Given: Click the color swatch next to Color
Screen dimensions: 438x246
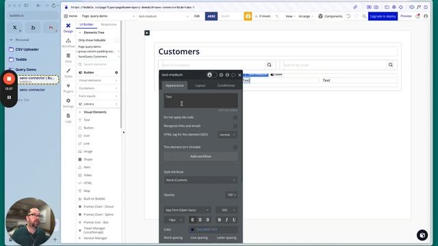Looking at the screenshot, I should click(192, 230).
